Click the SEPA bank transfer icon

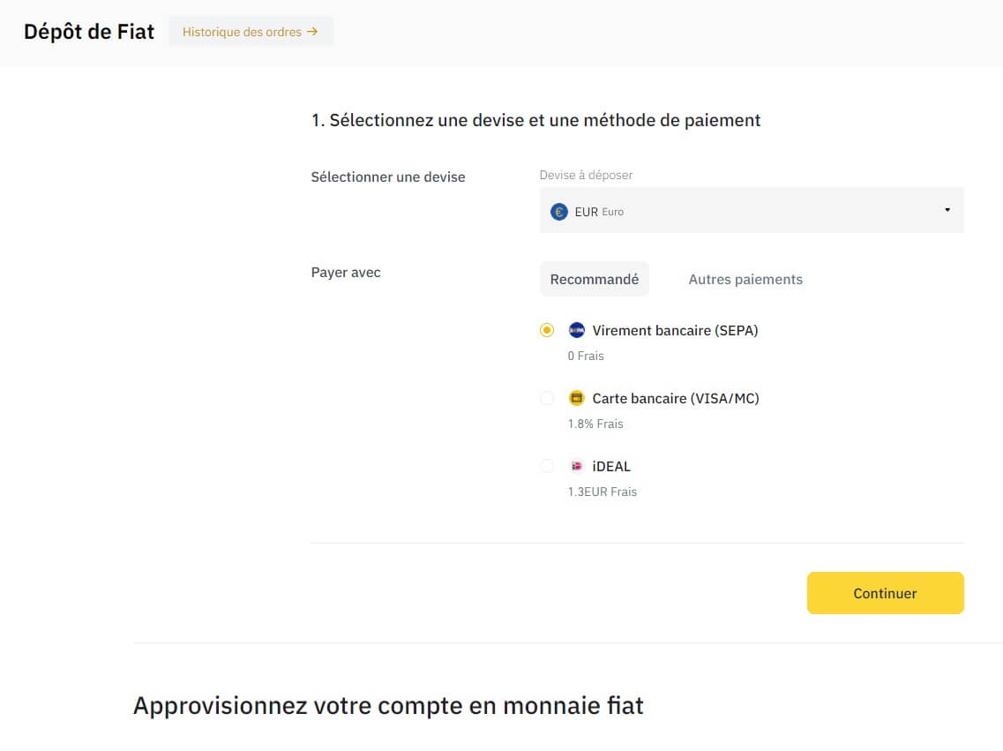(x=577, y=330)
